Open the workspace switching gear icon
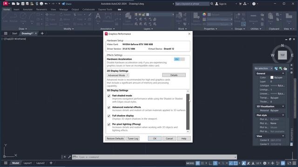 pyautogui.click(x=264, y=163)
